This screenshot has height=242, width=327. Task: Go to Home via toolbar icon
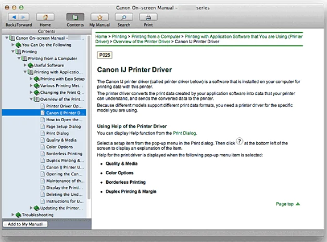(45, 17)
